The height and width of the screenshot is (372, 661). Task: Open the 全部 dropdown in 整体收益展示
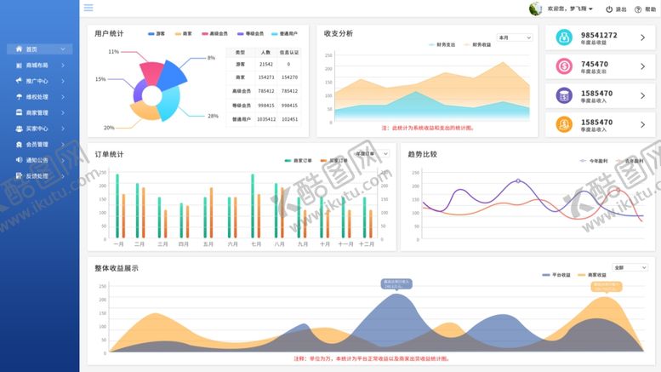(x=630, y=267)
